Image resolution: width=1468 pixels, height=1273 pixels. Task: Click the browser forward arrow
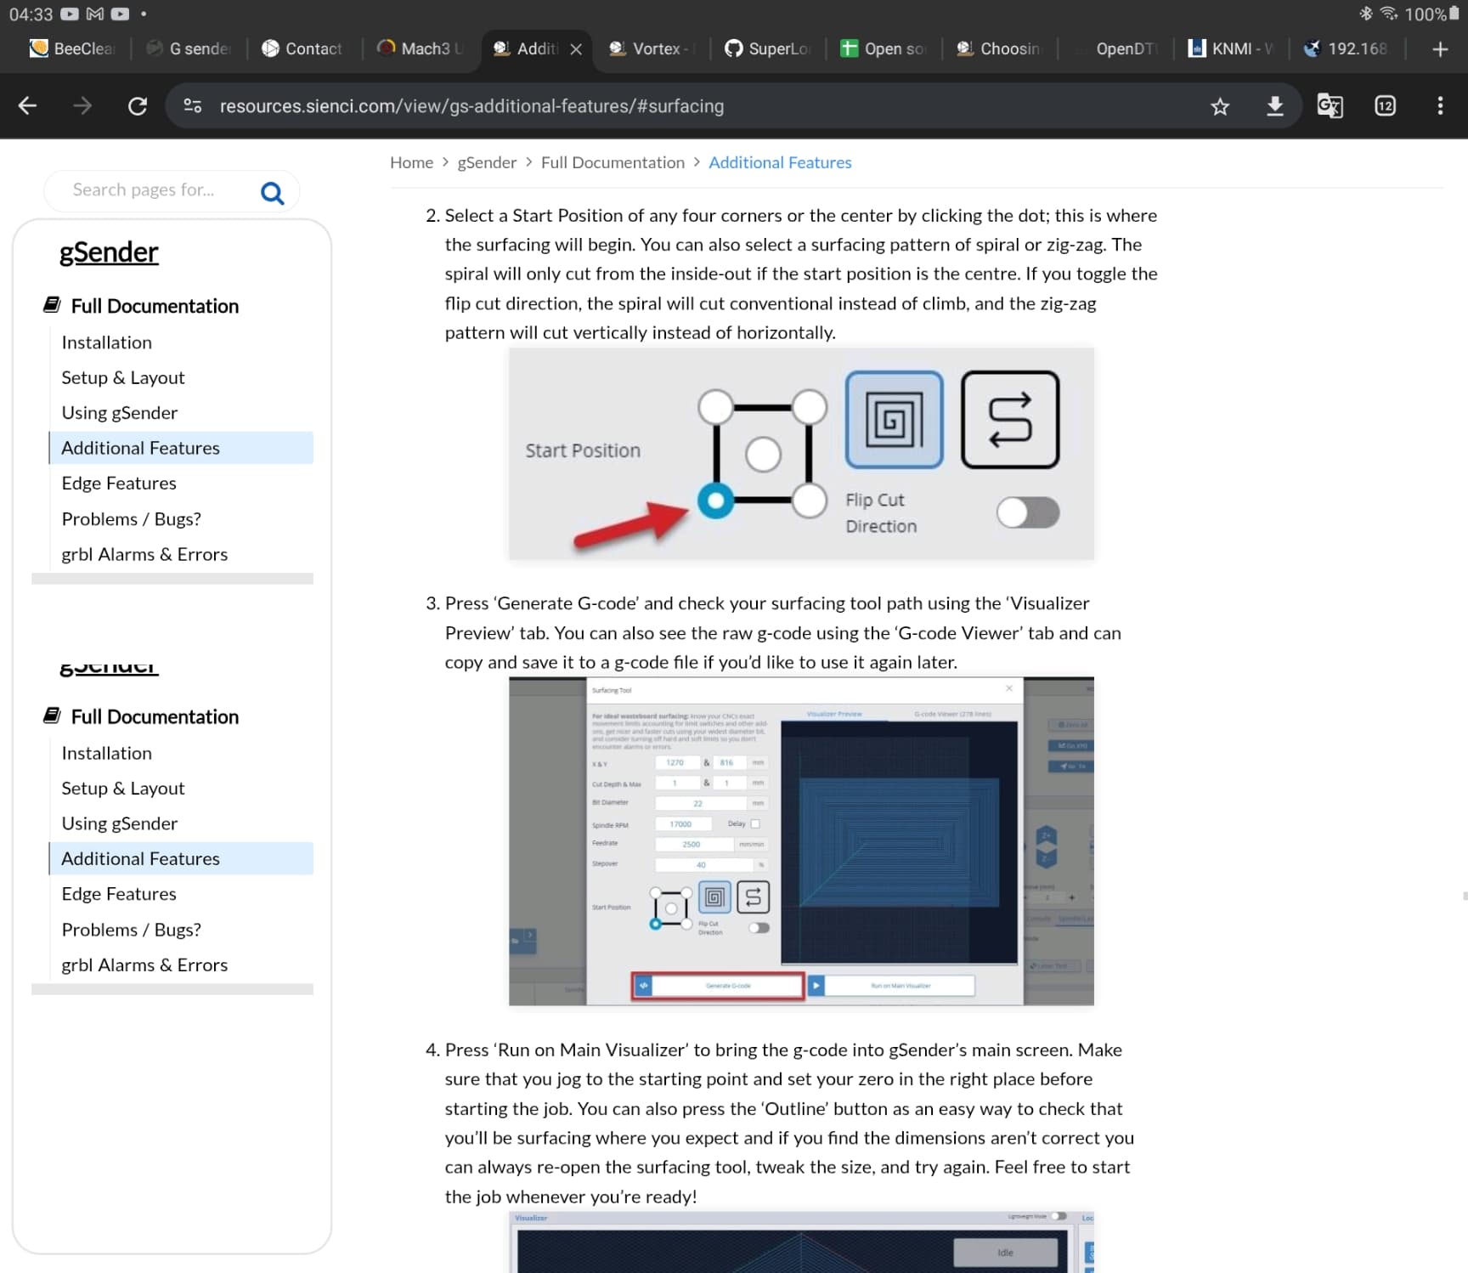click(x=82, y=106)
